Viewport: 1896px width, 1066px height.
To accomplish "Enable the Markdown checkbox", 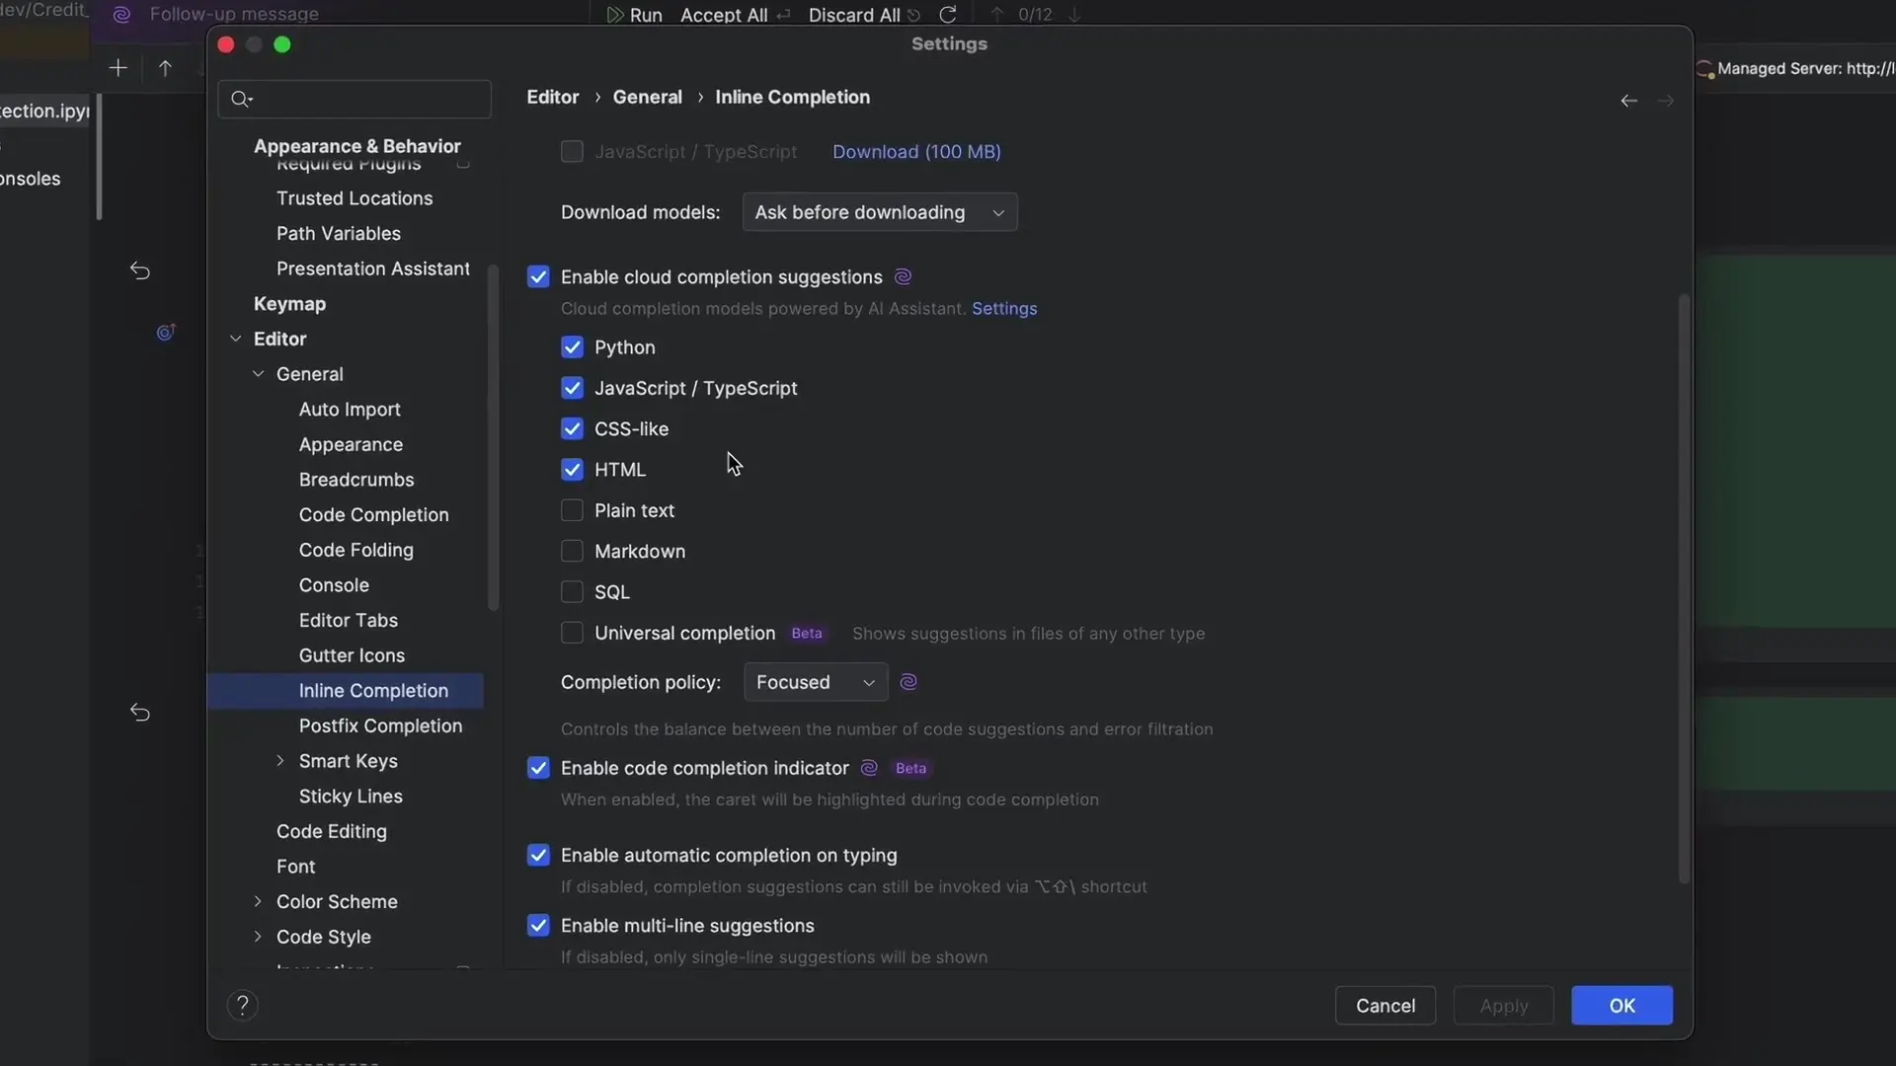I will (572, 551).
